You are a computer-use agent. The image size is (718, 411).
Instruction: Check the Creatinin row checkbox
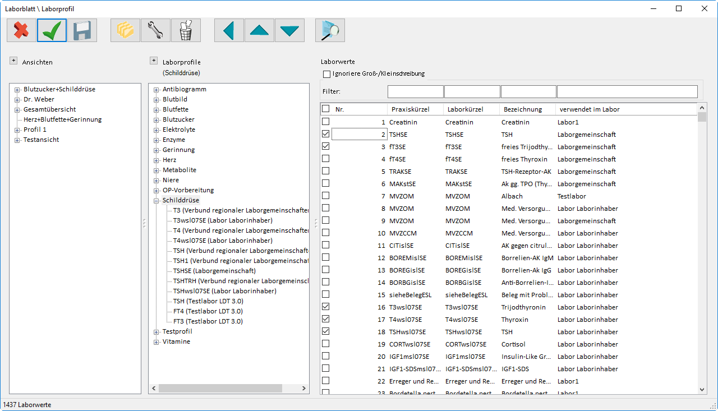coord(325,121)
